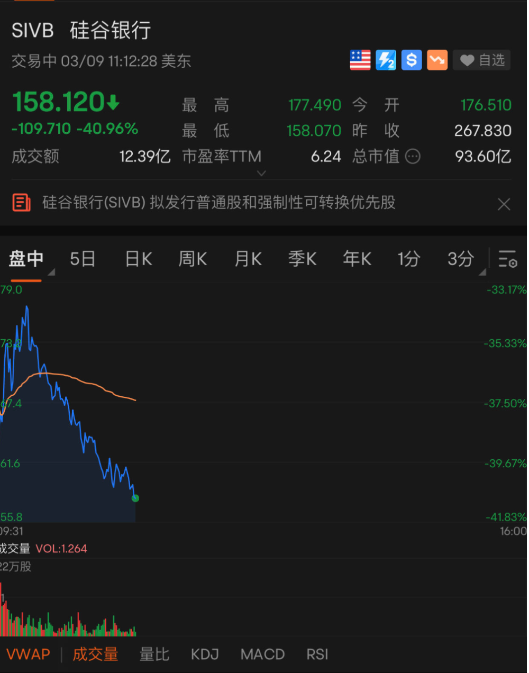Select the KDJ indicator
529x673 pixels.
pyautogui.click(x=205, y=654)
